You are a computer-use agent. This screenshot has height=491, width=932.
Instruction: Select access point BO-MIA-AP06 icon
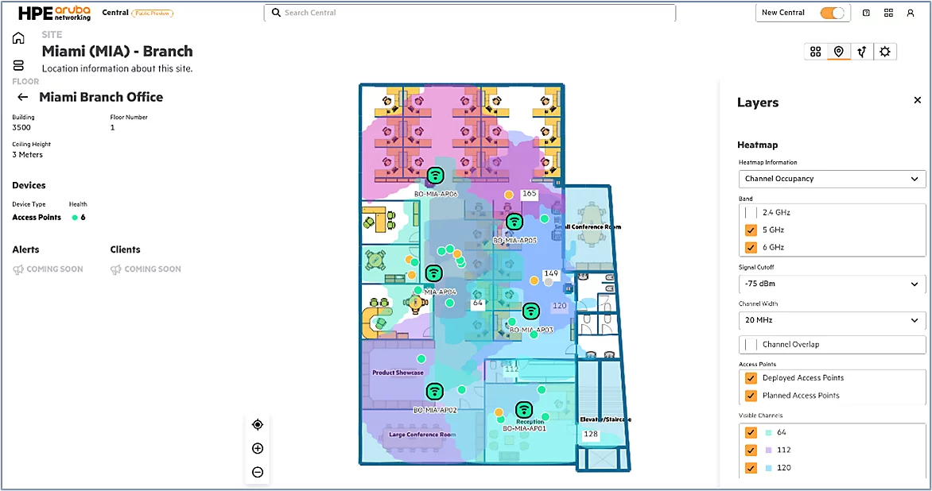click(436, 175)
